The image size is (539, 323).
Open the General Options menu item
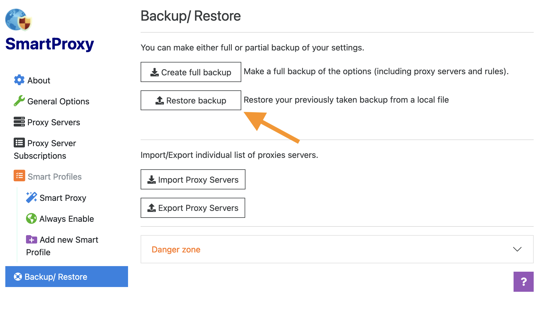coord(58,101)
